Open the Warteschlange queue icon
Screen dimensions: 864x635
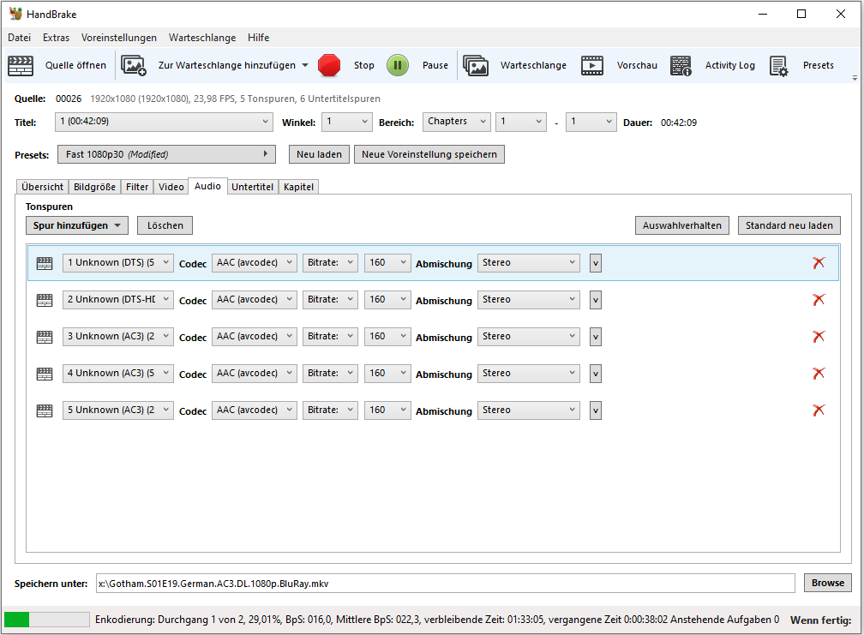[x=476, y=65]
